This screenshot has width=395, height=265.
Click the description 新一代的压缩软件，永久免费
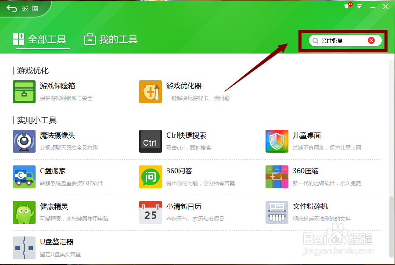[x=327, y=183]
